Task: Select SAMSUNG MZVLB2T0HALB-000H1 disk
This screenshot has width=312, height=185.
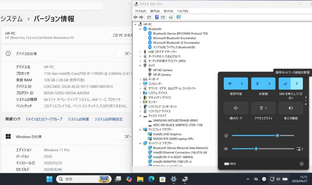Action: [x=175, y=120]
